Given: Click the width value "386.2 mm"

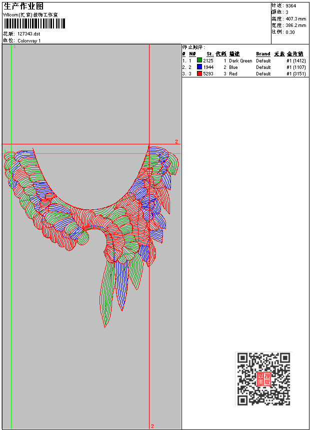Looking at the screenshot, I should click(295, 25).
